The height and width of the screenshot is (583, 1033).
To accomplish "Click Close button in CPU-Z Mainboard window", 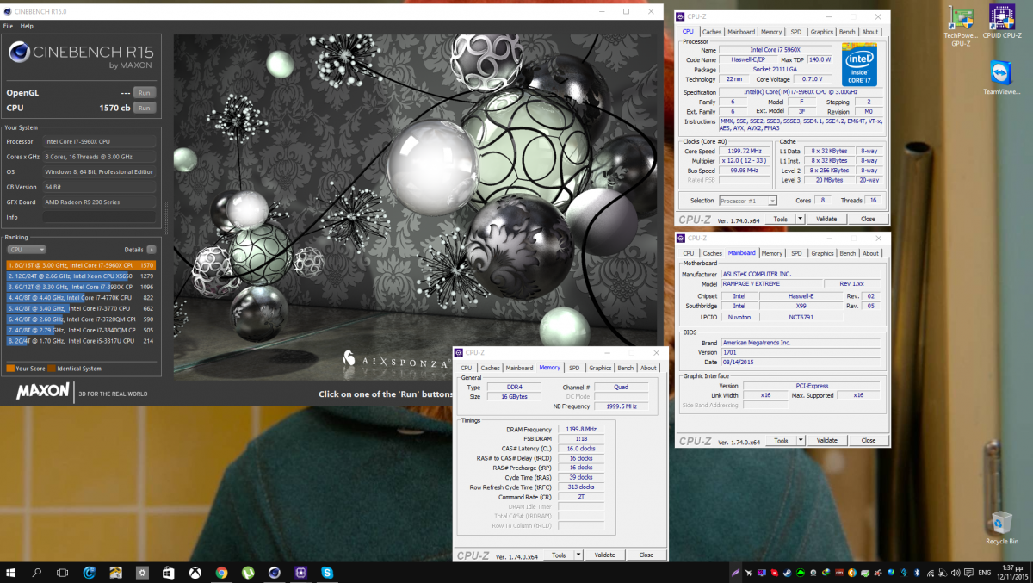I will pyautogui.click(x=868, y=440).
